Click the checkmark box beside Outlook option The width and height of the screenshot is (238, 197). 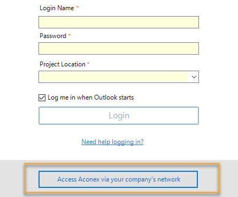pyautogui.click(x=42, y=97)
